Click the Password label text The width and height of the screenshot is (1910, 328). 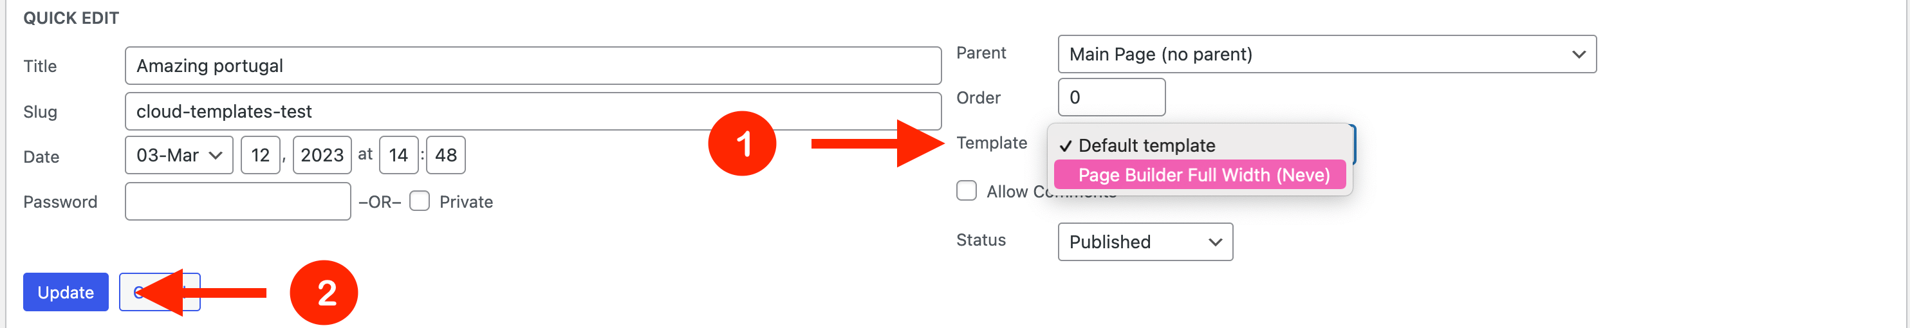(x=60, y=202)
